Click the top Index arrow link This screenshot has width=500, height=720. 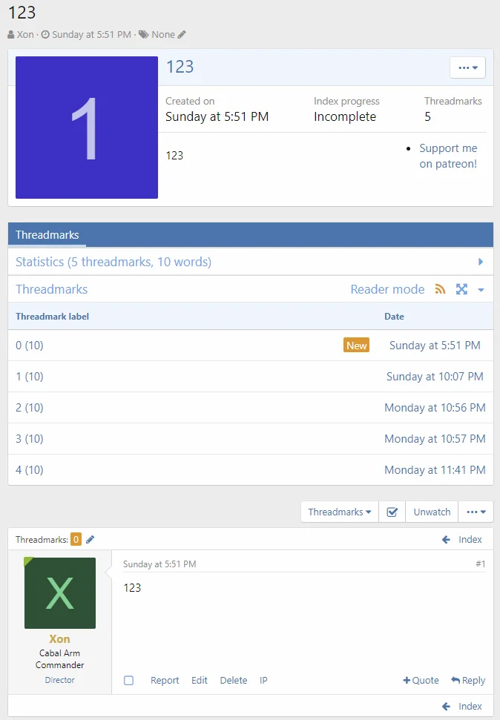462,539
